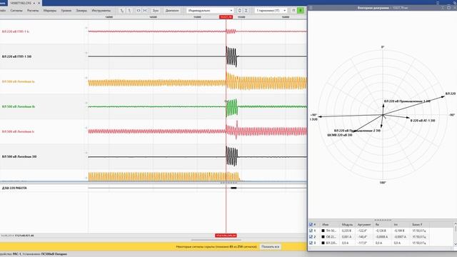Click ВЛ 220 кВ Промышленная-2 3I0 vector label
The image size is (457, 257).
[357, 131]
